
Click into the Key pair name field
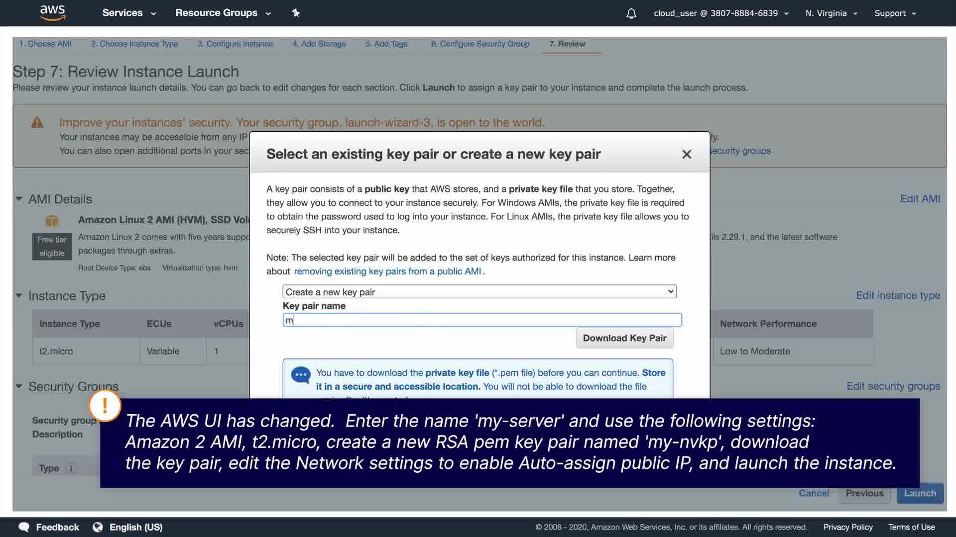[x=481, y=320]
